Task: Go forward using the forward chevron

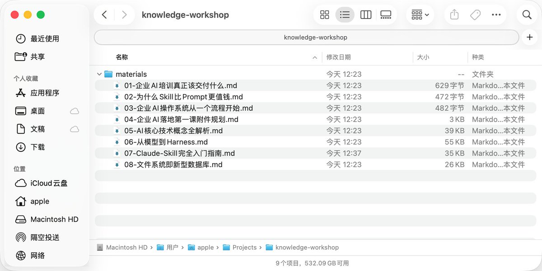Action: pyautogui.click(x=124, y=15)
